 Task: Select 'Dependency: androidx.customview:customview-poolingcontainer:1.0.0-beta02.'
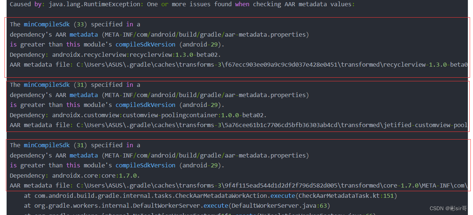(x=138, y=115)
